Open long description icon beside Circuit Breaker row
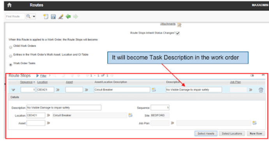269x142 pixels. [154, 90]
